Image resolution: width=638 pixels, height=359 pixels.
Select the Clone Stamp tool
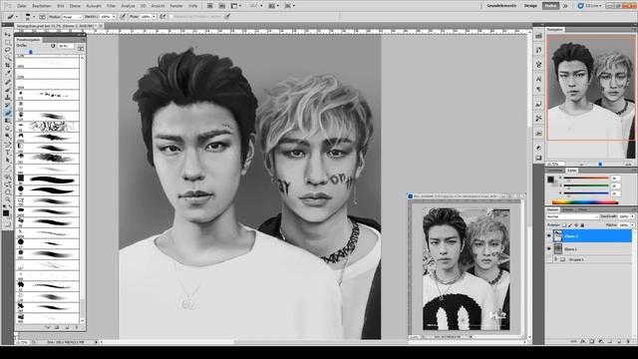click(x=8, y=98)
